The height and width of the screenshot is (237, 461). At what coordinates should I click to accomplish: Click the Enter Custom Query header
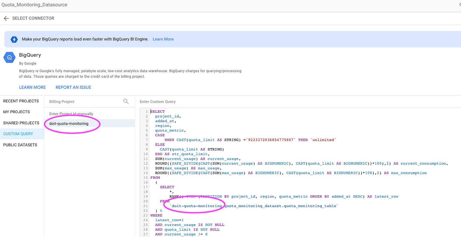[158, 102]
